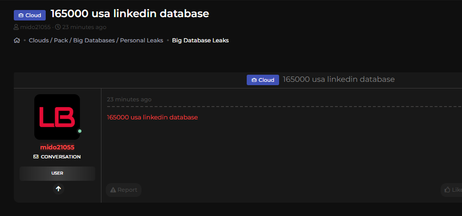The height and width of the screenshot is (216, 462).
Task: Click the Cloud badge in the post header
Action: (x=262, y=80)
